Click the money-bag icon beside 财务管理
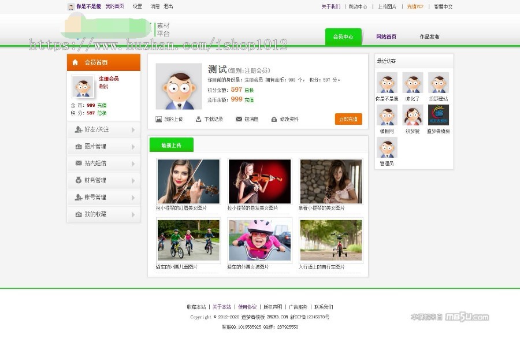 [x=79, y=180]
